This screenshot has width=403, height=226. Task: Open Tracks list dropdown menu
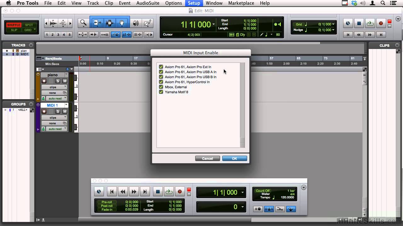point(31,45)
